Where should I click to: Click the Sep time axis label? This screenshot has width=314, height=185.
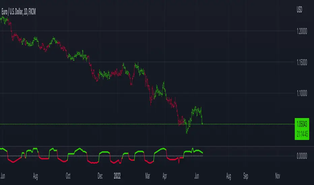(x=246, y=176)
